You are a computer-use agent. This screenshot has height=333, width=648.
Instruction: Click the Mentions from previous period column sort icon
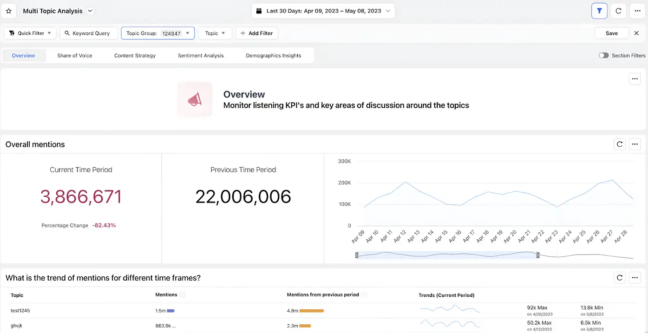pos(364,295)
